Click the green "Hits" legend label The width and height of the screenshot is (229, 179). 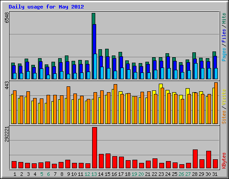click(224, 18)
